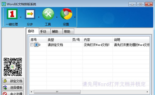Click the toolbar drag grip handle
The image size is (155, 95).
(3, 17)
